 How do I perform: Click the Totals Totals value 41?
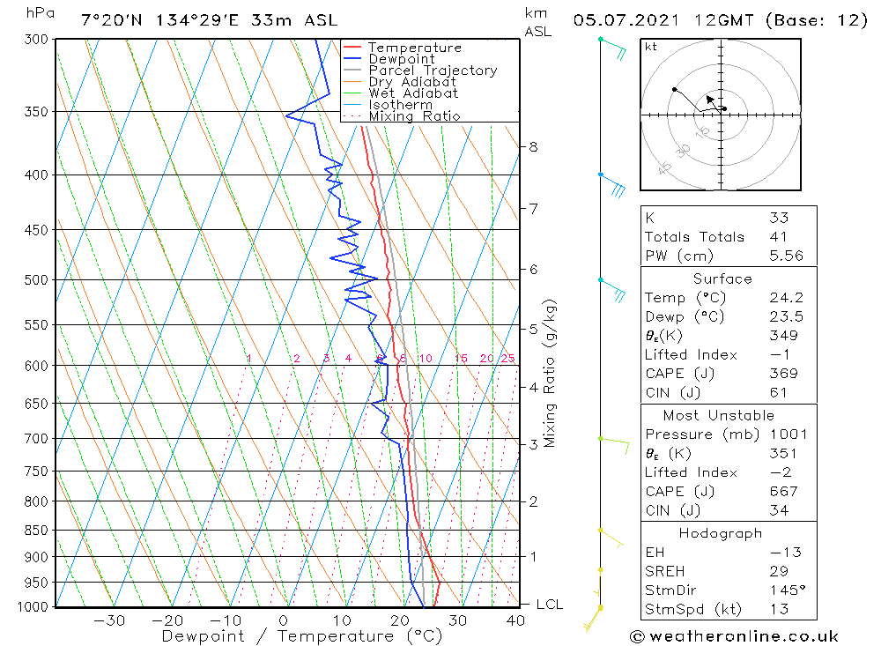tap(778, 237)
